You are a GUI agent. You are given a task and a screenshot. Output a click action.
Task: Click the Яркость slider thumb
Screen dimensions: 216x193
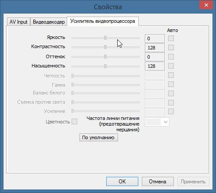105,38
